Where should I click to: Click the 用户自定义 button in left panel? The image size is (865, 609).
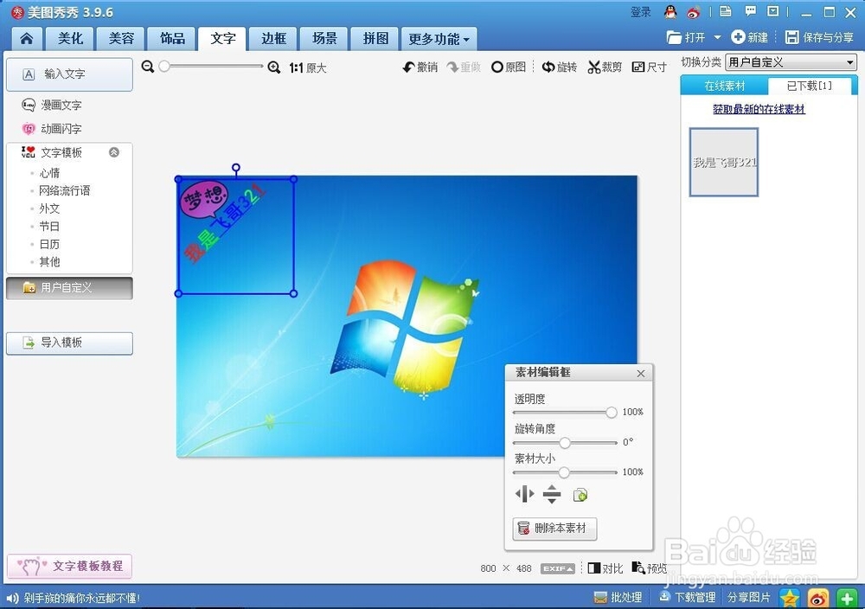pos(69,288)
